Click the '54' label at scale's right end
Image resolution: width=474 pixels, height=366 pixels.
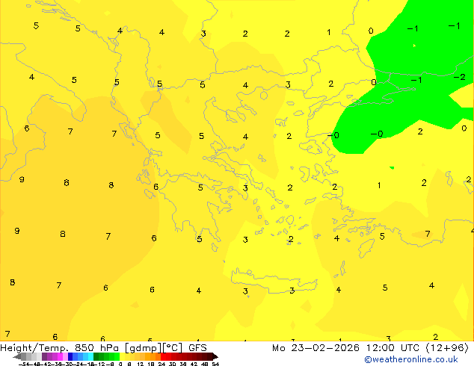click(x=215, y=364)
